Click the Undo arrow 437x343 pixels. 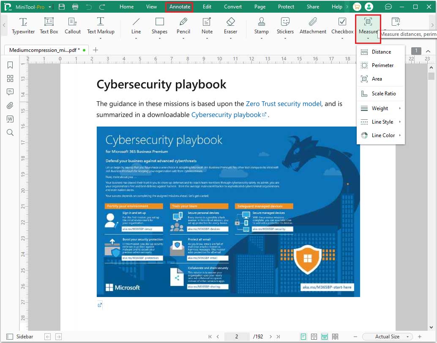(89, 7)
